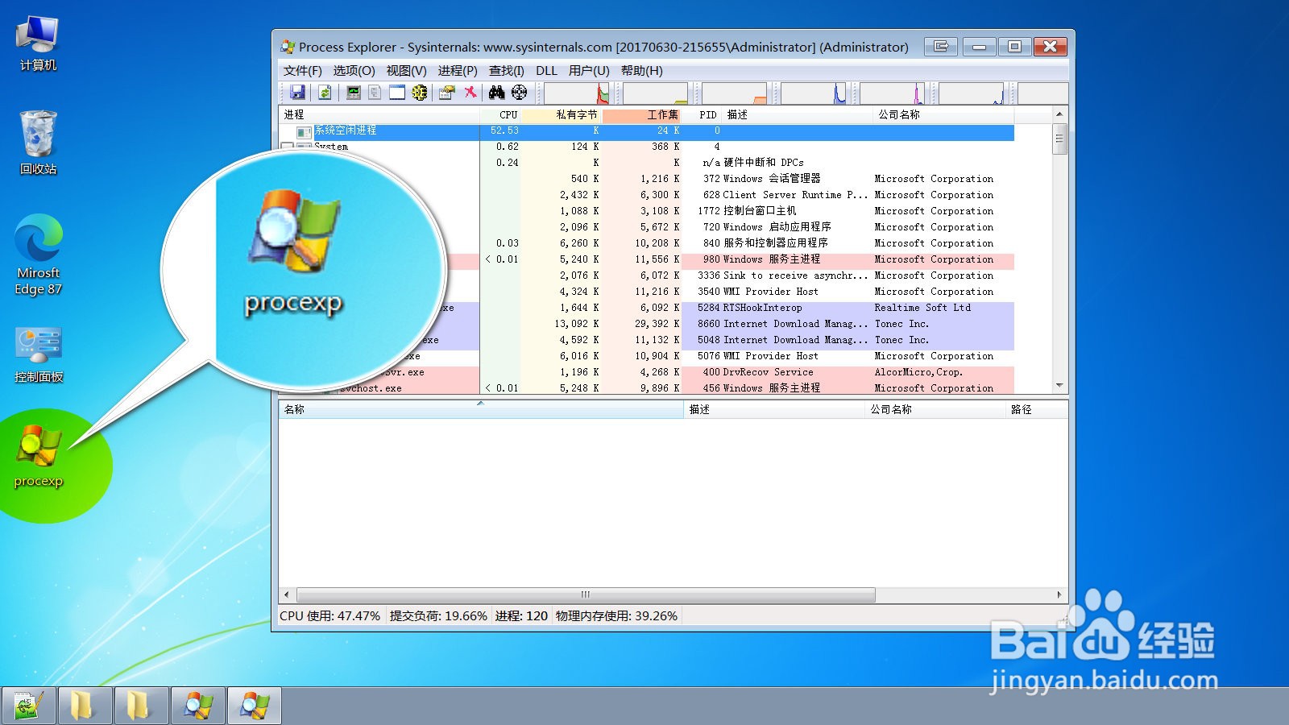Sort by the 进程 column header

pyautogui.click(x=379, y=115)
